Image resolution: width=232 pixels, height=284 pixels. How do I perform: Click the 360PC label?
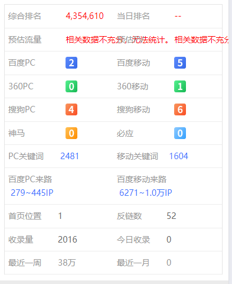21,86
